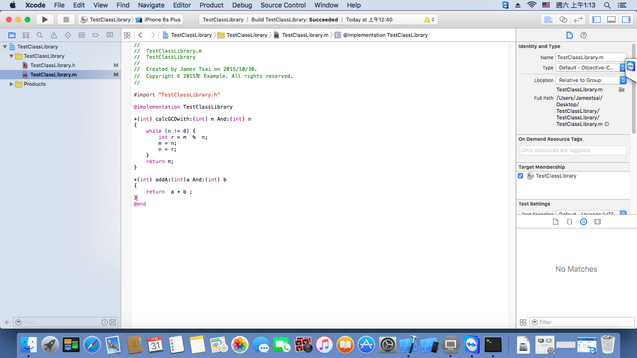637x358 pixels.
Task: Show the Quick Help inspector
Action: [583, 35]
